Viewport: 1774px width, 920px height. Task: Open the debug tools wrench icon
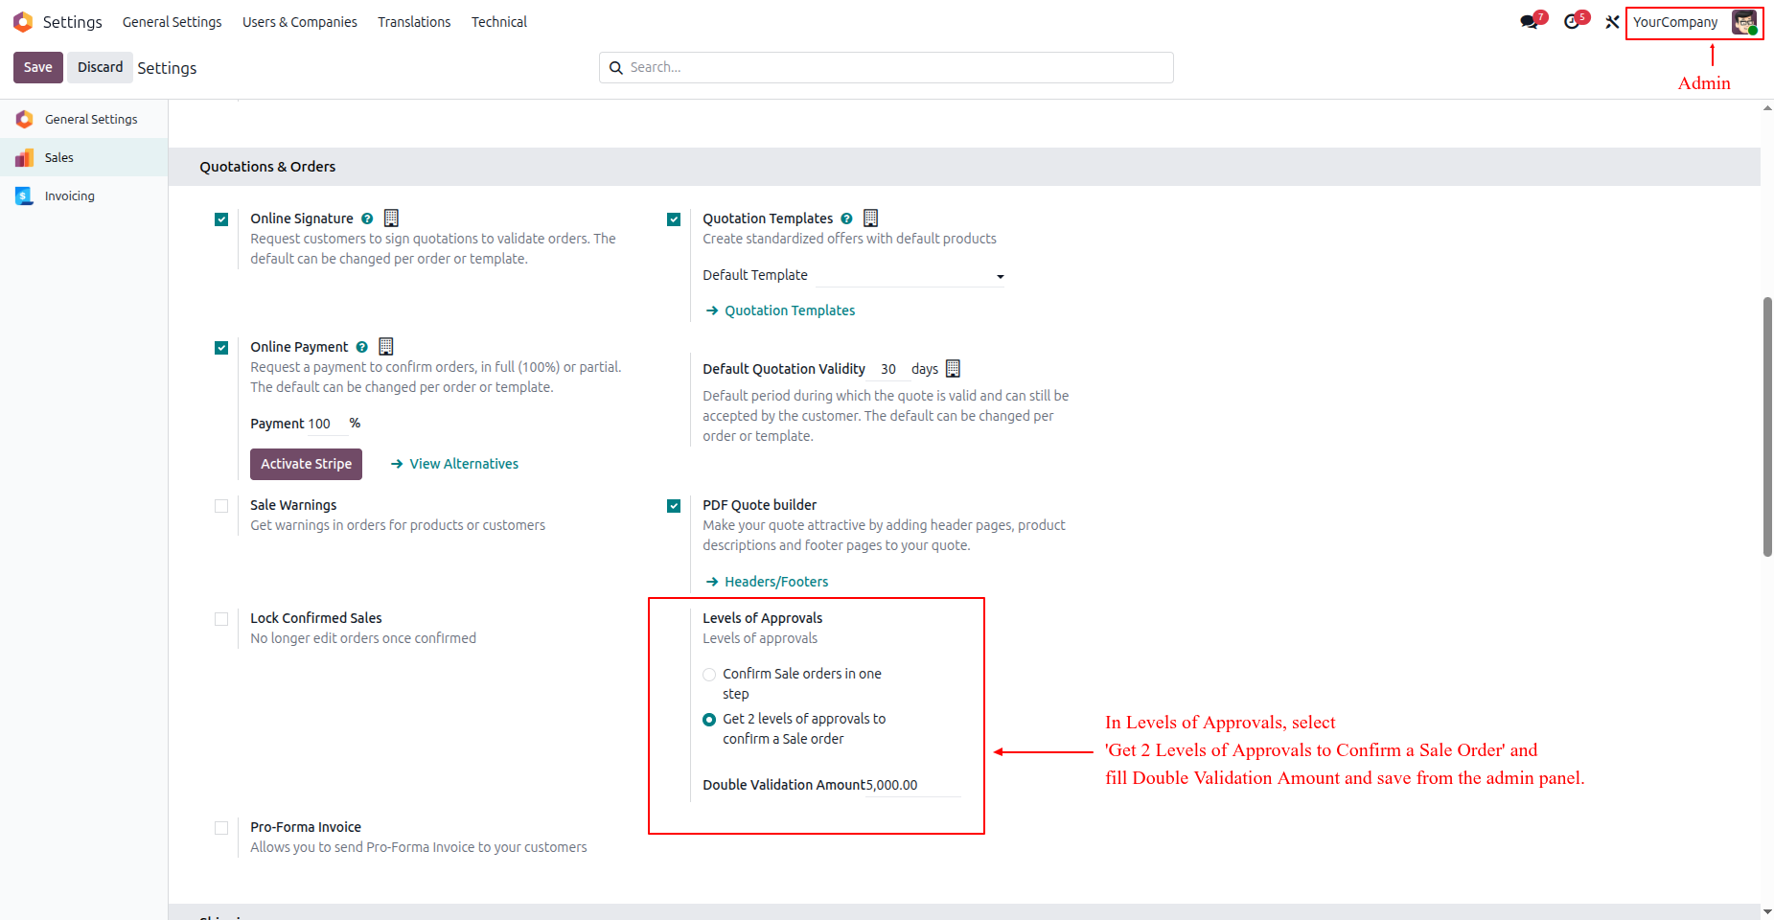pyautogui.click(x=1612, y=22)
